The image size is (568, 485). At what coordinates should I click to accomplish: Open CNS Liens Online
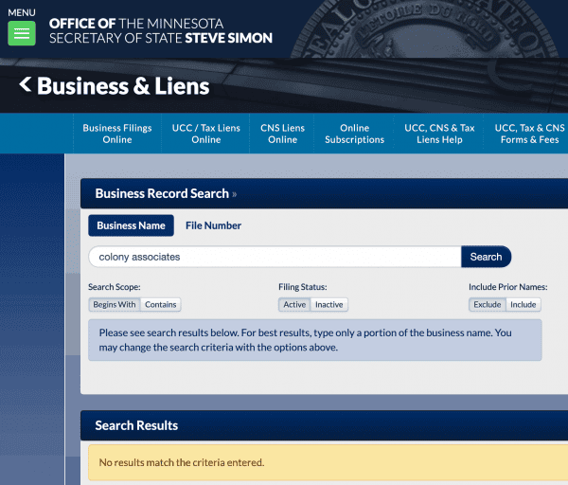282,134
